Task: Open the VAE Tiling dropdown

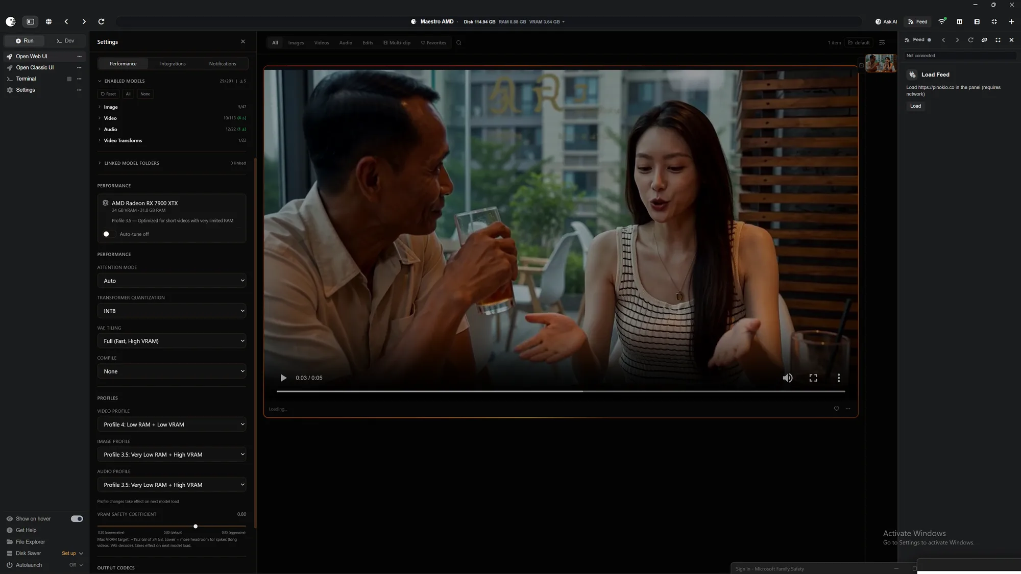Action: point(172,341)
